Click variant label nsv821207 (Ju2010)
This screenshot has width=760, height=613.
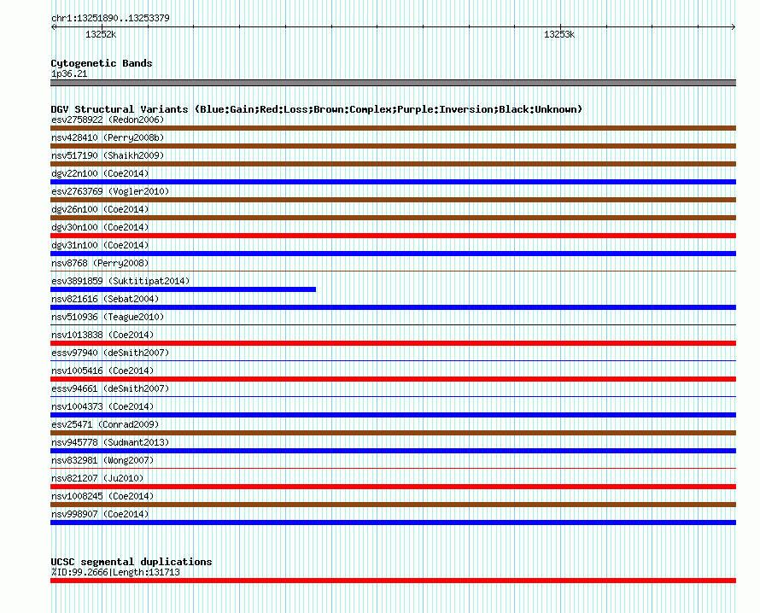point(97,478)
